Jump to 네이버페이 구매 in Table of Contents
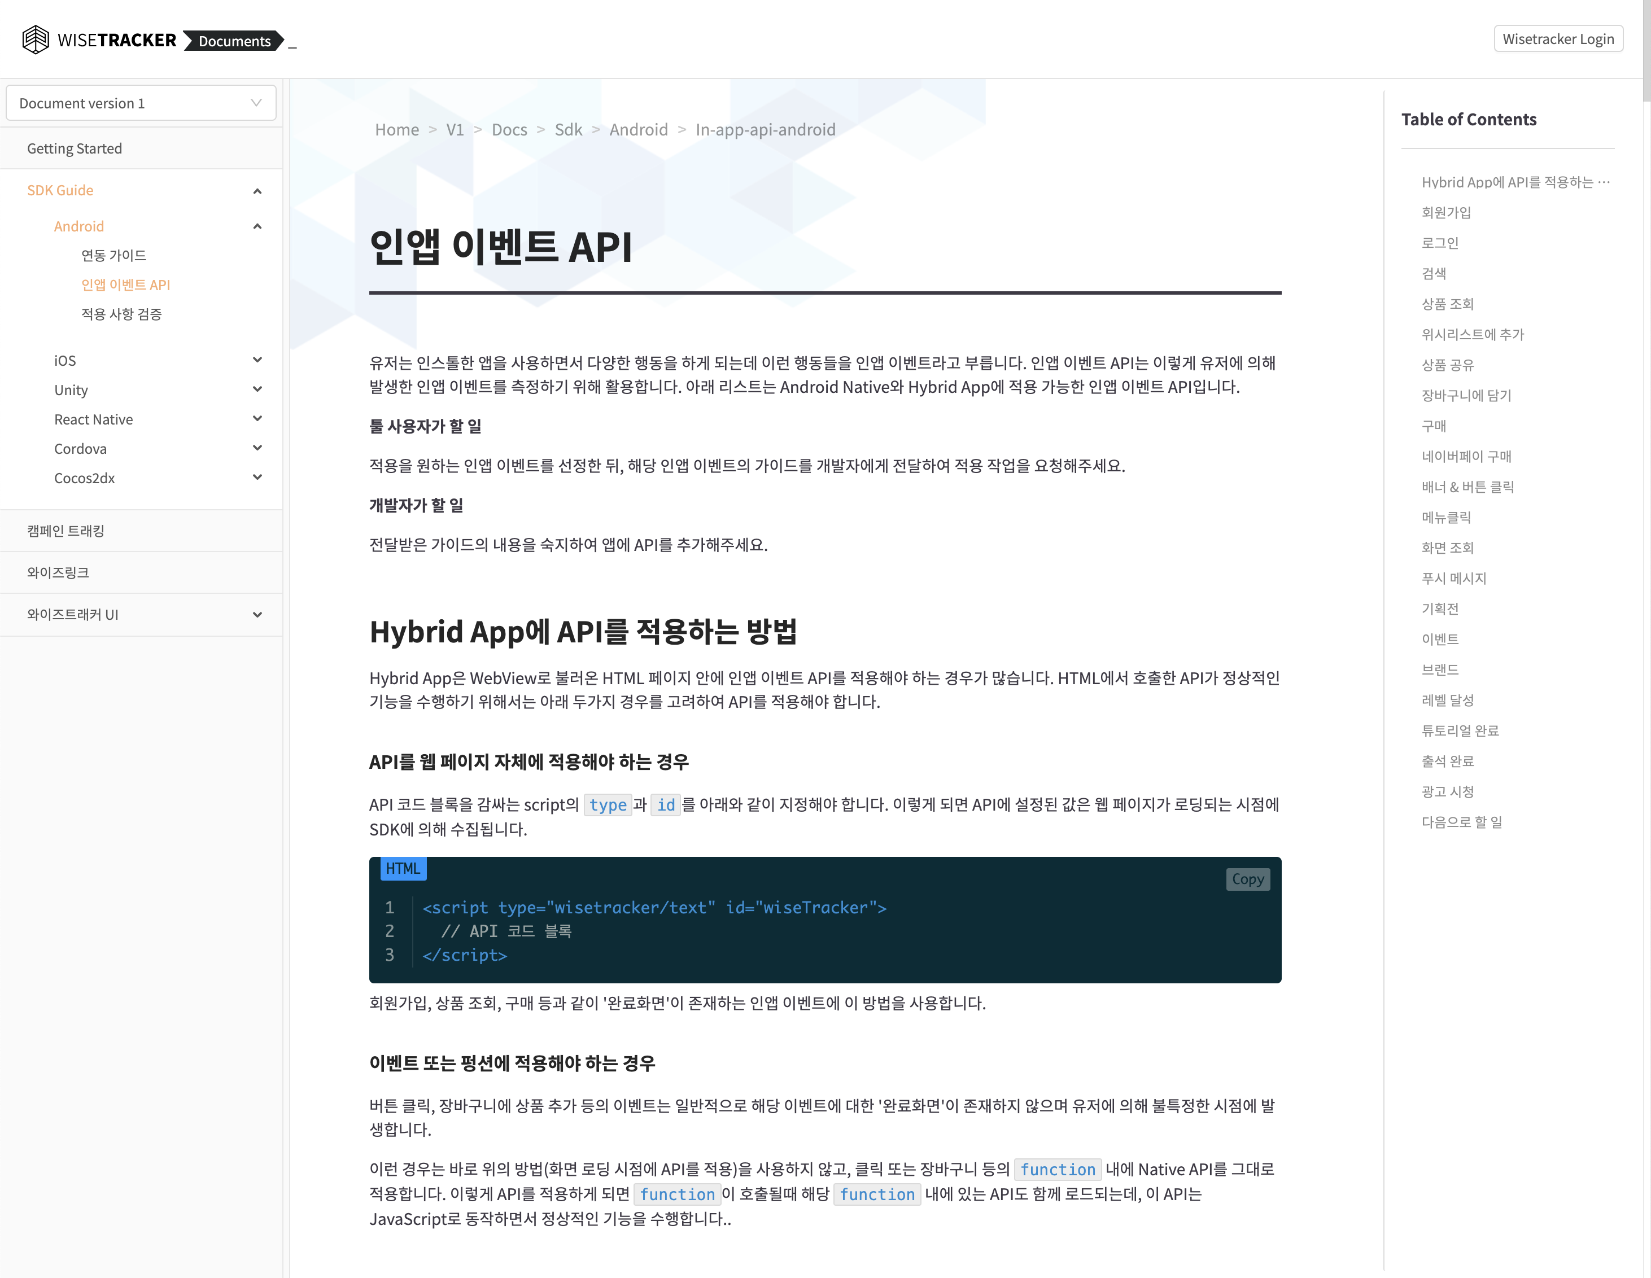Screen dimensions: 1651x1278 [1466, 456]
